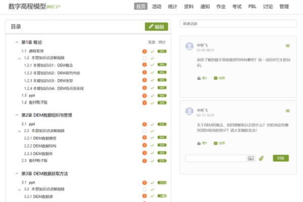The height and width of the screenshot is (202, 303).
Task: Collapse section 3.2 本章知识点讲解视频
Action: coord(19,189)
